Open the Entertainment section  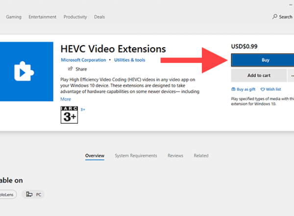42,17
